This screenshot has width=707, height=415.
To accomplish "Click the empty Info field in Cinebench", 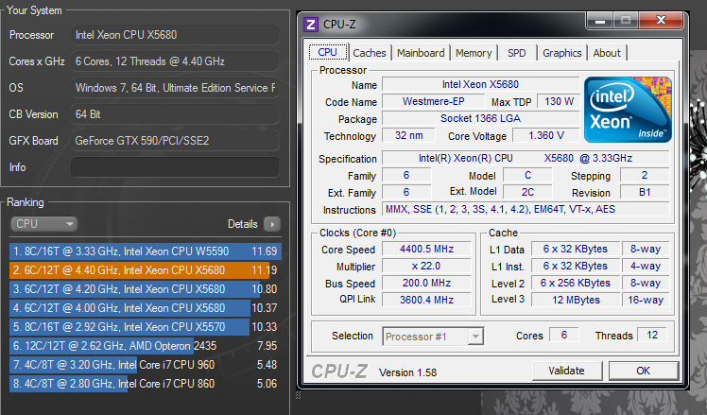I will click(175, 167).
